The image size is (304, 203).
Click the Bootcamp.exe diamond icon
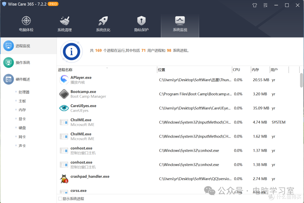point(64,94)
